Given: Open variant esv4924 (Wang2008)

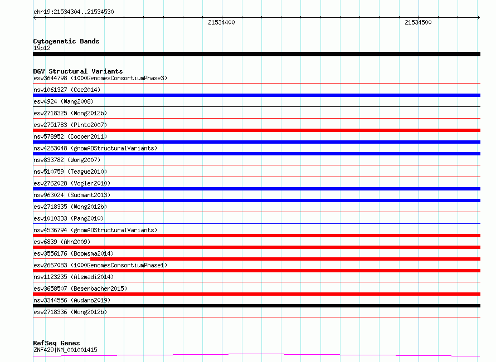Looking at the screenshot, I should click(64, 101).
